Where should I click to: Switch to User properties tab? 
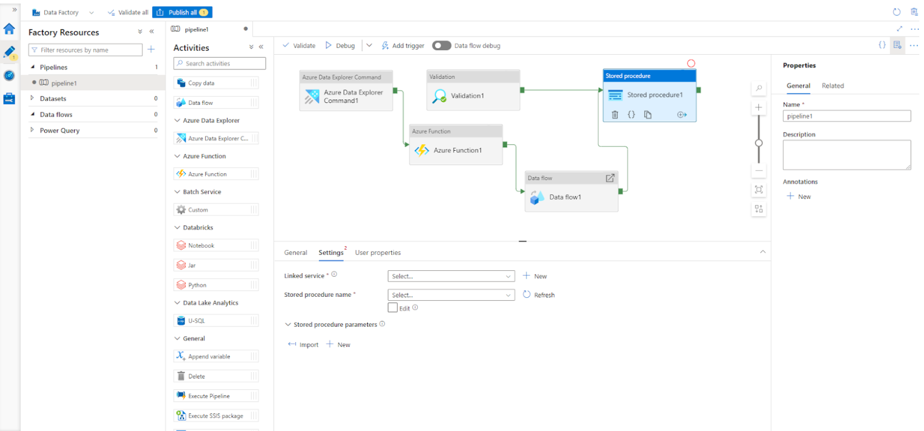(x=378, y=253)
